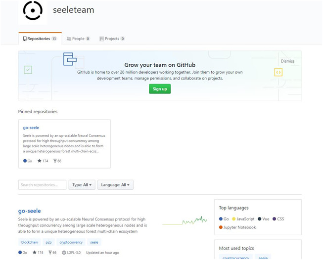The image size is (323, 260).
Task: Click the People icon in the tab
Action: coord(69,39)
